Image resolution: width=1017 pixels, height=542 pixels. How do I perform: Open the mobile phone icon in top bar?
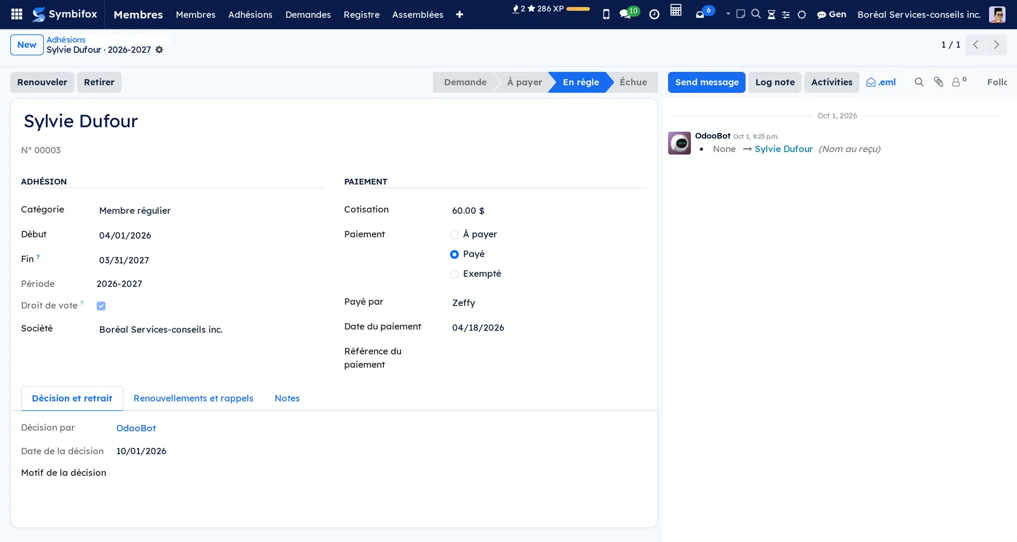click(x=606, y=14)
